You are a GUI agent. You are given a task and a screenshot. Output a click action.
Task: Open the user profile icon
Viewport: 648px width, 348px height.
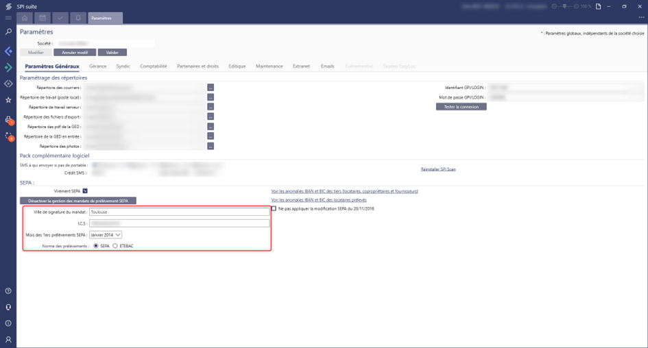click(8, 339)
